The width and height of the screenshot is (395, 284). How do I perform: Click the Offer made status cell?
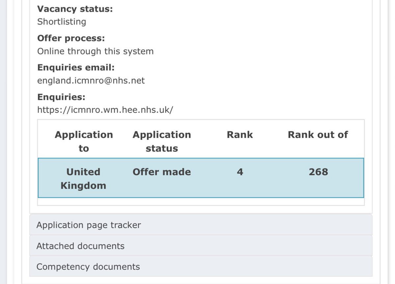(x=162, y=172)
